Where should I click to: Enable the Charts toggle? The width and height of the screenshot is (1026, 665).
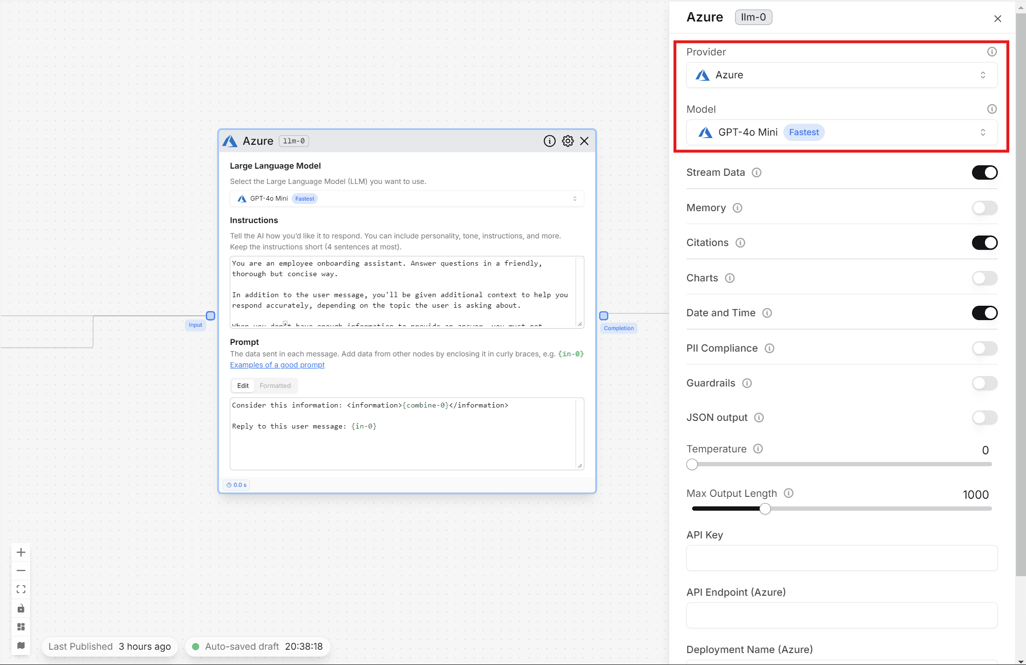point(984,278)
